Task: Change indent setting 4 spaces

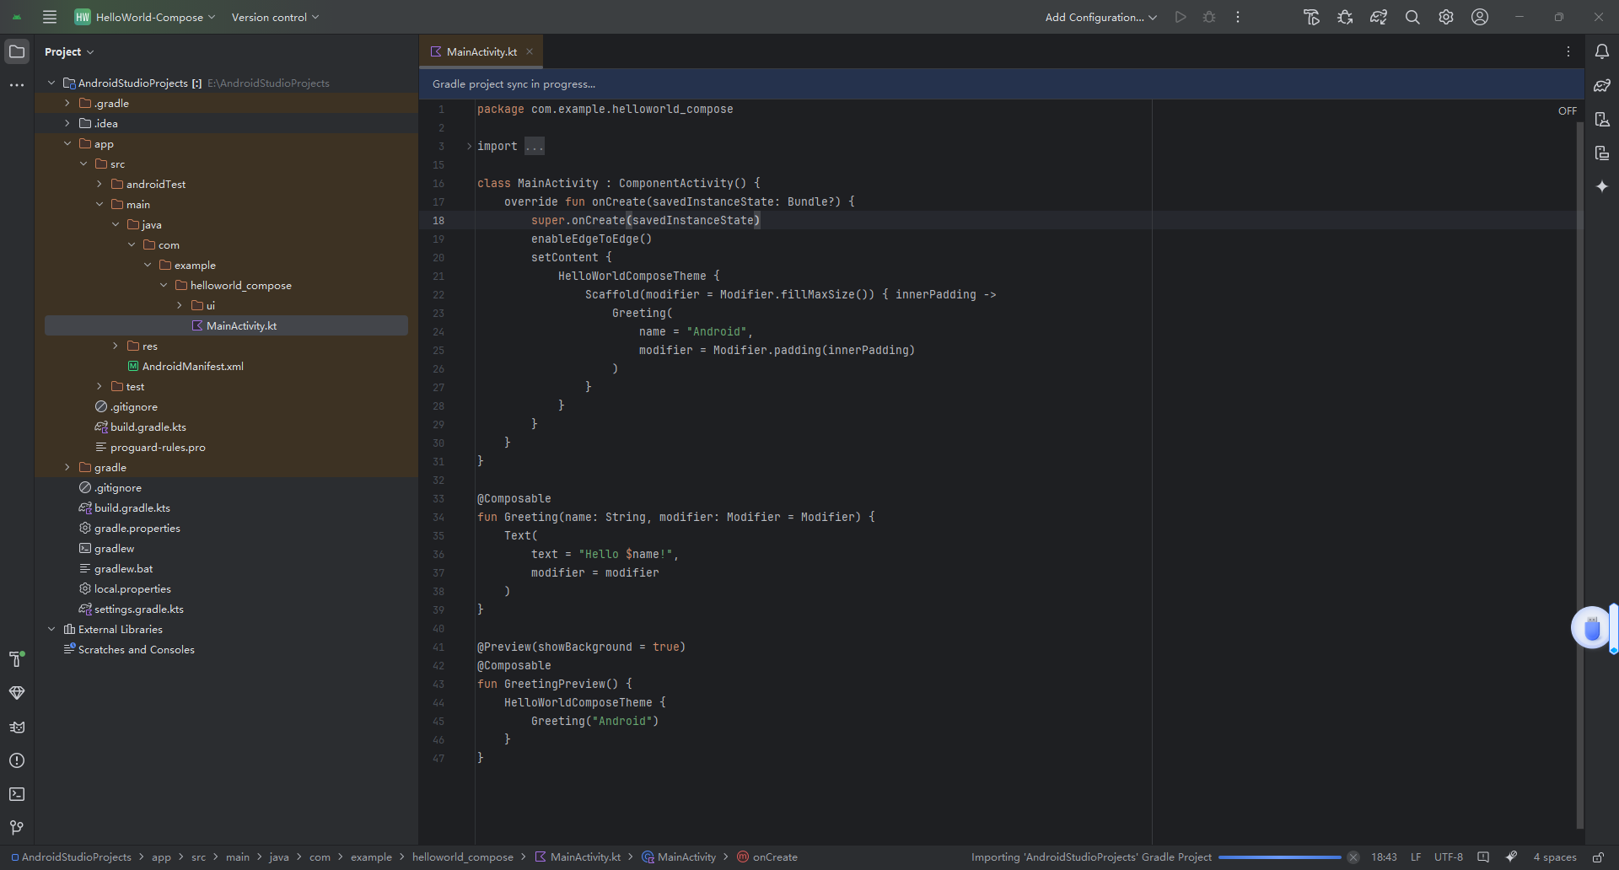Action: [x=1554, y=857]
